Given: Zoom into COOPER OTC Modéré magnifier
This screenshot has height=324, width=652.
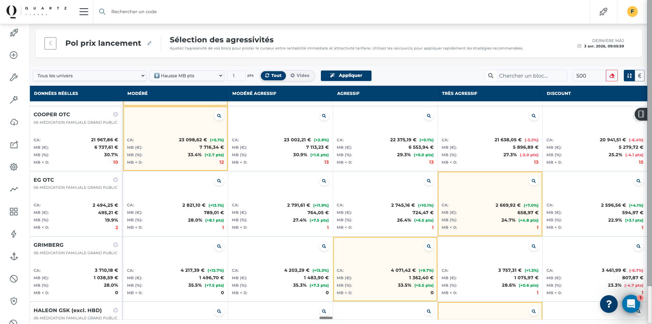Looking at the screenshot, I should (219, 116).
